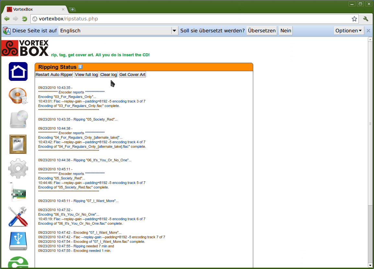The width and height of the screenshot is (374, 269).
Task: Open the orange speaker and disk icon
Action: 18,96
